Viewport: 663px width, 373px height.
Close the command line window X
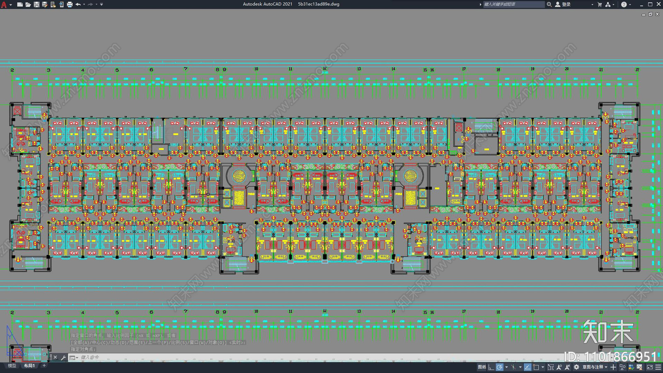tap(55, 357)
